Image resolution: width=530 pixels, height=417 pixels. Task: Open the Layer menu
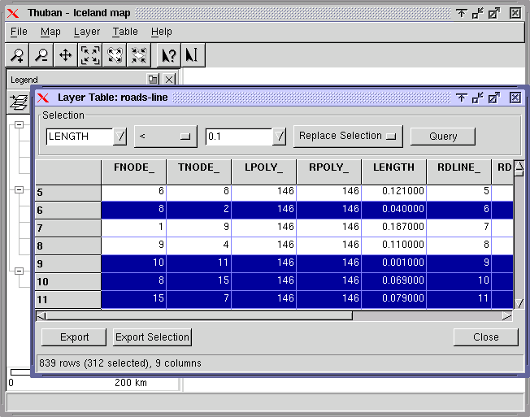tap(87, 32)
